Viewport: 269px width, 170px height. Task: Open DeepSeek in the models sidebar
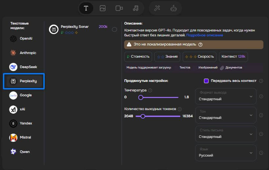click(x=24, y=67)
